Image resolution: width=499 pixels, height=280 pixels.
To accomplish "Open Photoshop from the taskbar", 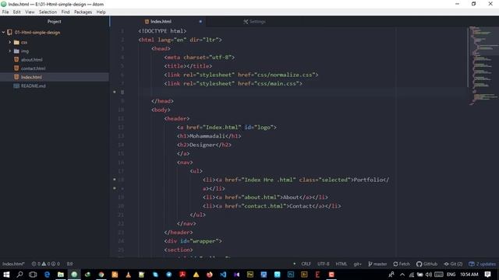I will [x=291, y=275].
